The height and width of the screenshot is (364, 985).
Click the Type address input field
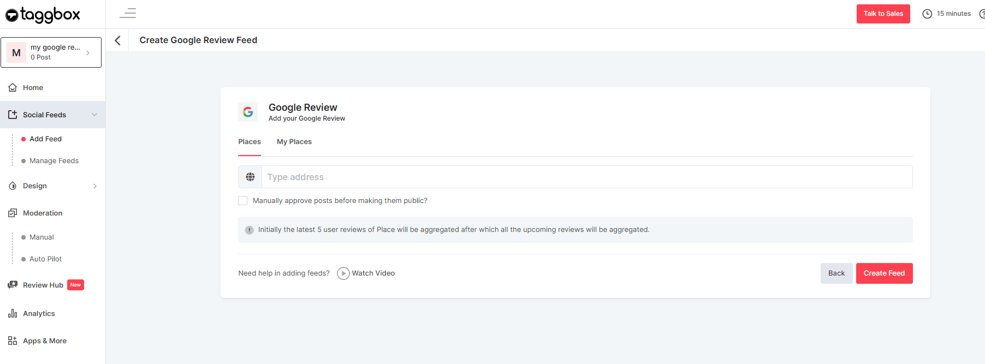586,177
